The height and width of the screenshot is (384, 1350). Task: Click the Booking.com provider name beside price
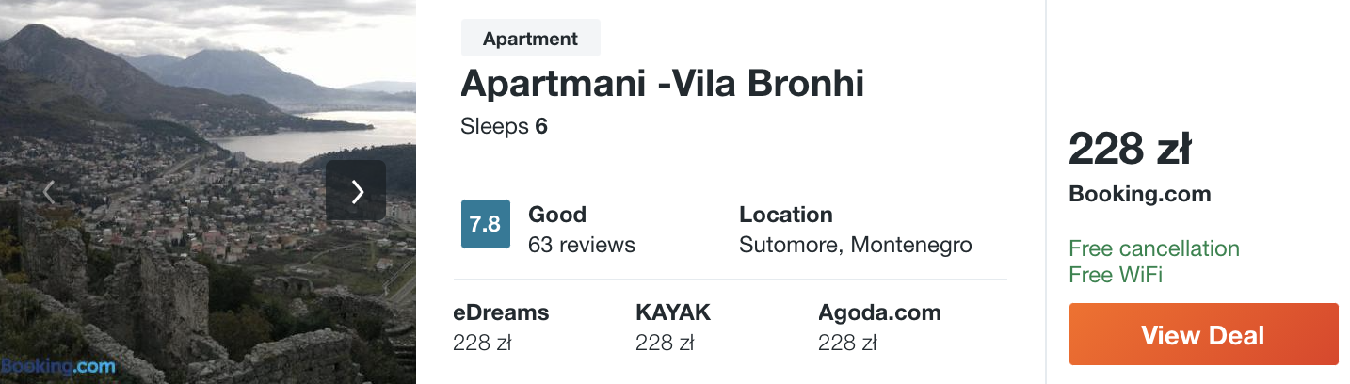point(1140,195)
